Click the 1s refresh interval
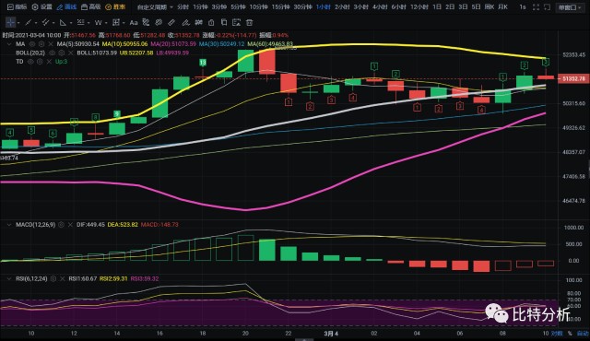The image size is (590, 341). pyautogui.click(x=523, y=7)
